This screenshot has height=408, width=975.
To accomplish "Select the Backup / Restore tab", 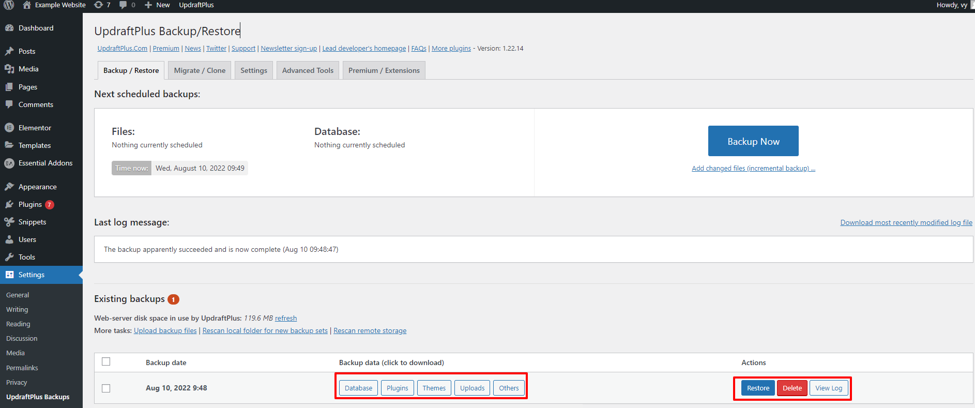I will (131, 70).
